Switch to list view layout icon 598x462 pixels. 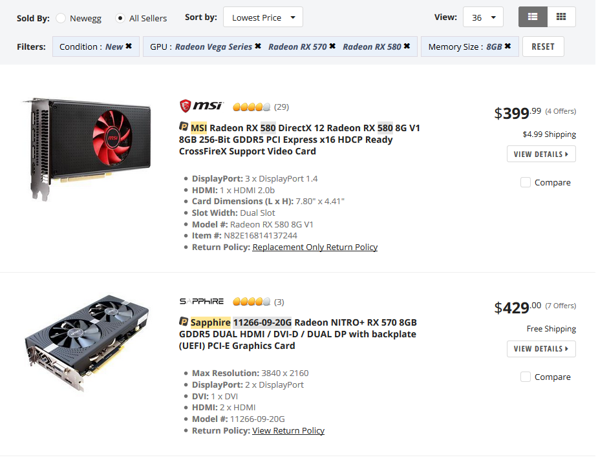533,17
